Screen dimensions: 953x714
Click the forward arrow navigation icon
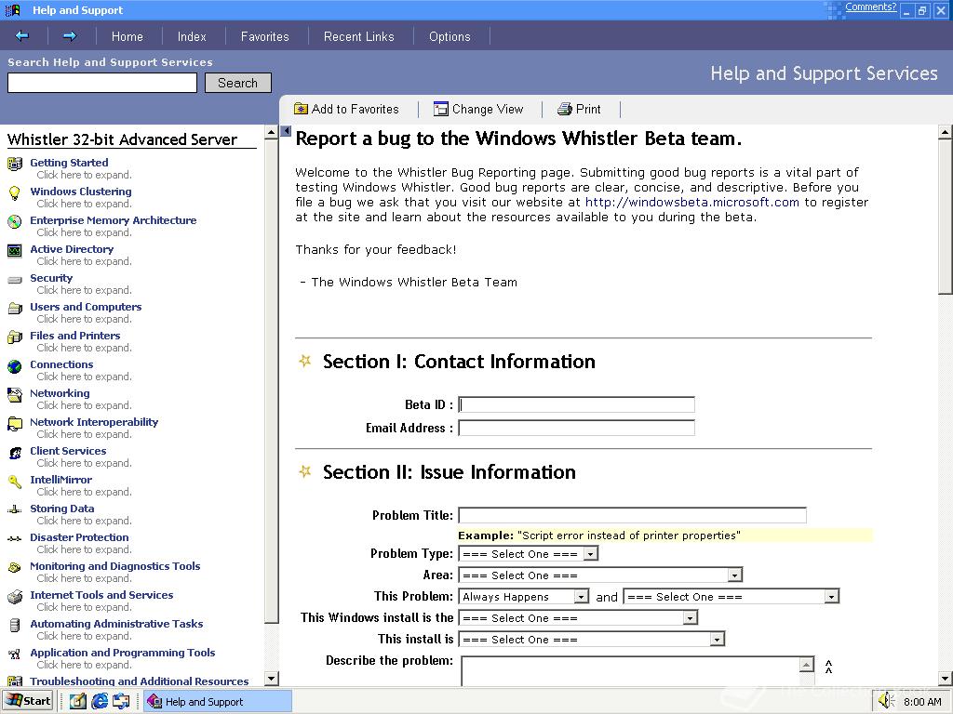click(x=70, y=36)
